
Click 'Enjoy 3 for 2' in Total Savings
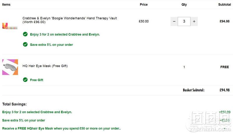click(x=37, y=112)
